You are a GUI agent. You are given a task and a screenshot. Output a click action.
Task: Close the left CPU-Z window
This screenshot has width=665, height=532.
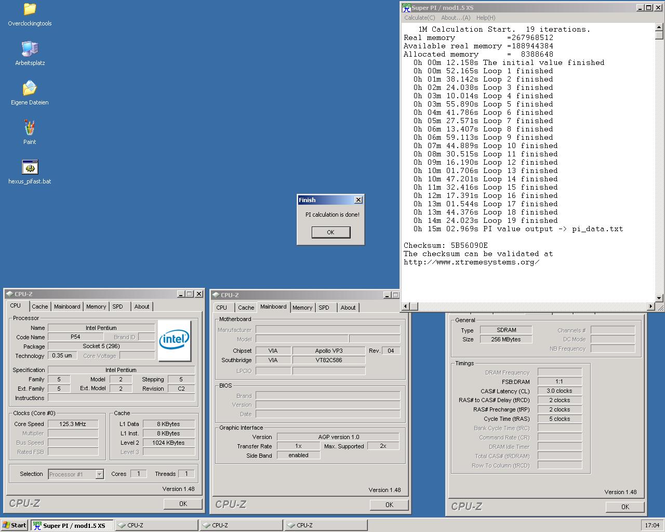point(198,294)
